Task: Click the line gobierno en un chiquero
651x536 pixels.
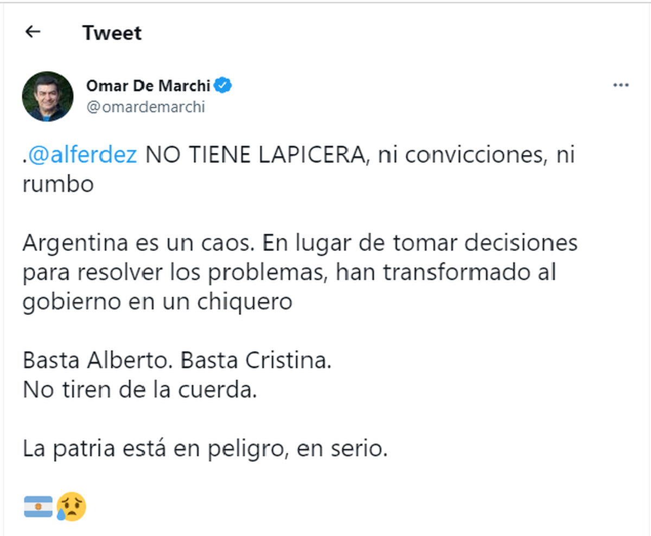Action: click(157, 301)
